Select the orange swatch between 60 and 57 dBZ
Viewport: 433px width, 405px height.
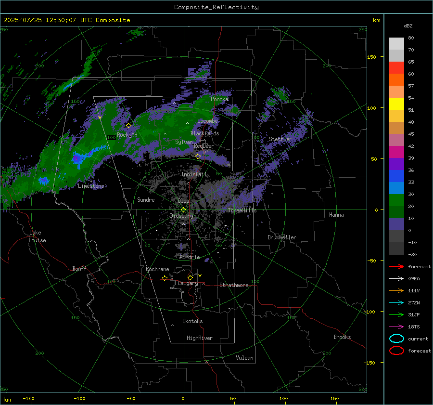click(396, 80)
